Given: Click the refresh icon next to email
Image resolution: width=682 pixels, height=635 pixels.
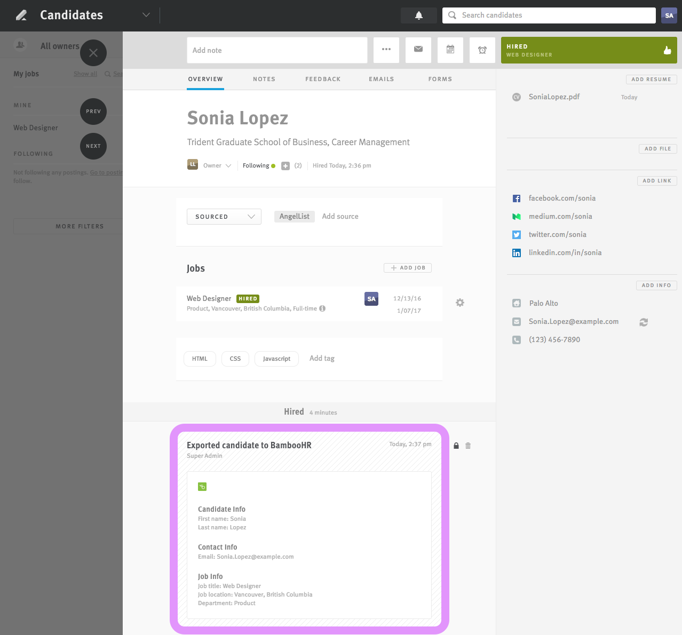Looking at the screenshot, I should coord(644,322).
